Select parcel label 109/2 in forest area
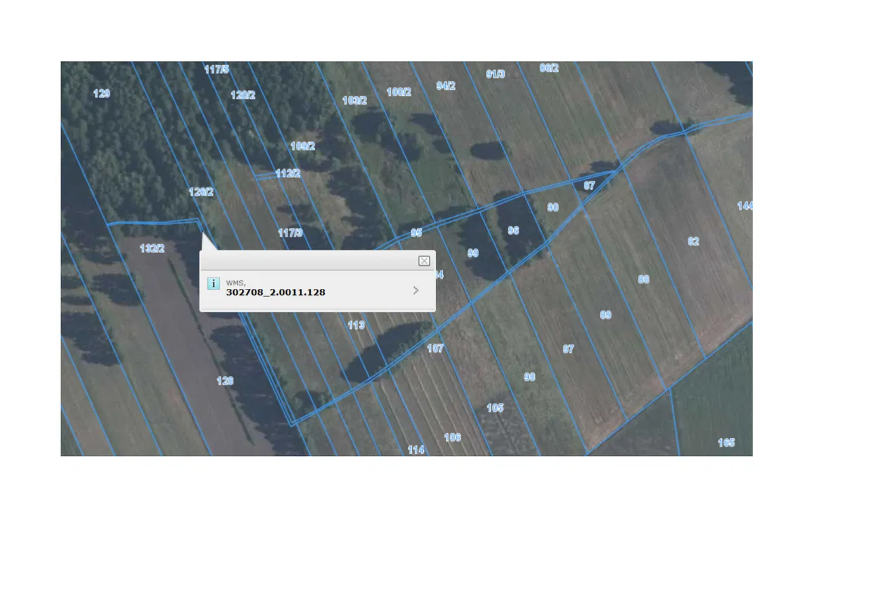This screenshot has width=870, height=615. pos(303,146)
